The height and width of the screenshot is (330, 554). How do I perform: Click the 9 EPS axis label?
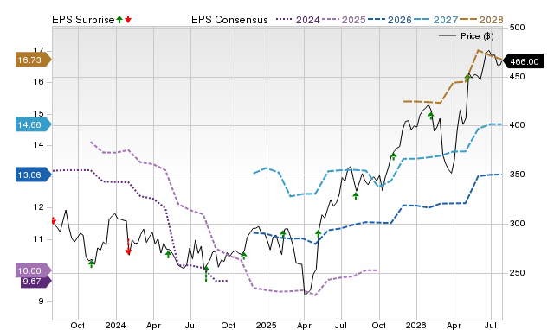point(41,301)
